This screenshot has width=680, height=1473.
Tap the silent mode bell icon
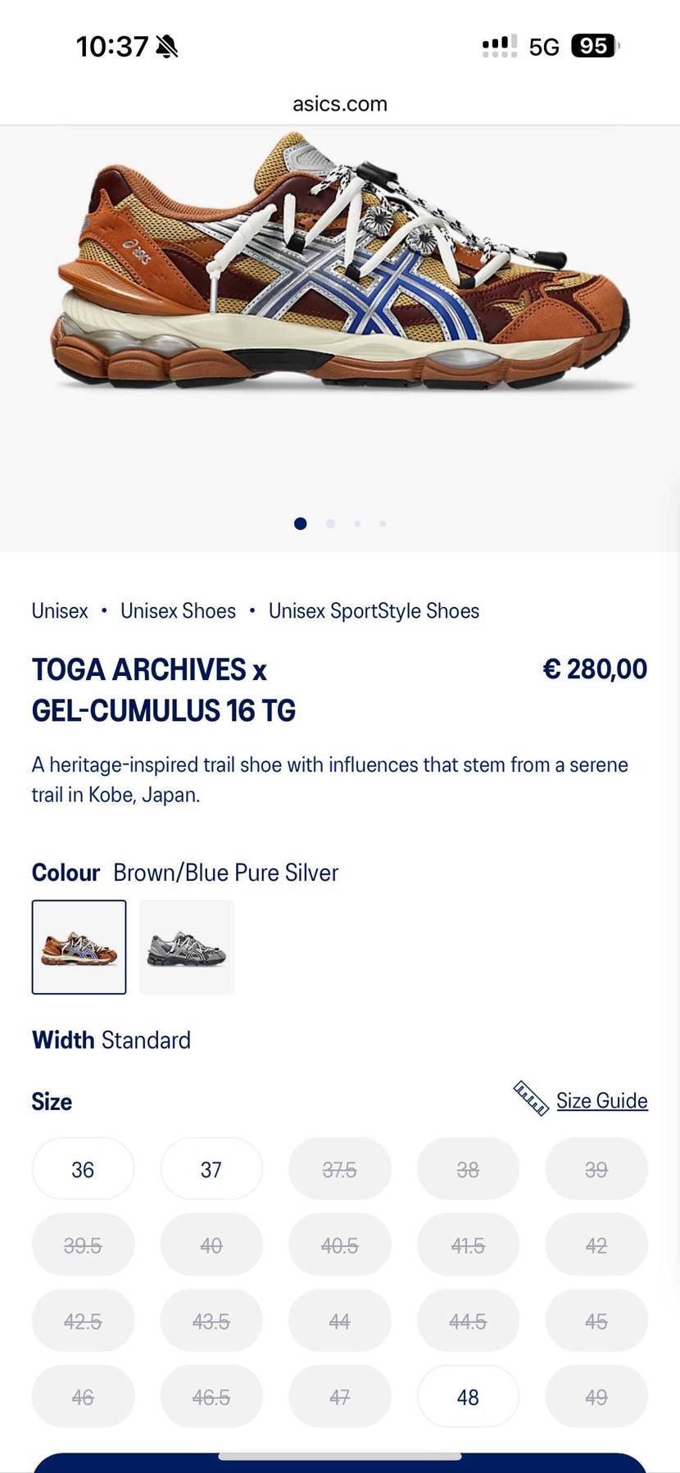pyautogui.click(x=167, y=47)
